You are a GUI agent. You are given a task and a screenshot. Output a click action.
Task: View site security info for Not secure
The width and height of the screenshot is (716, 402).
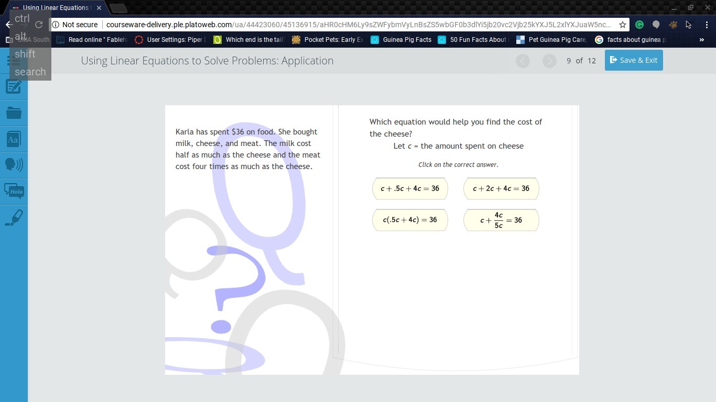[x=75, y=25]
